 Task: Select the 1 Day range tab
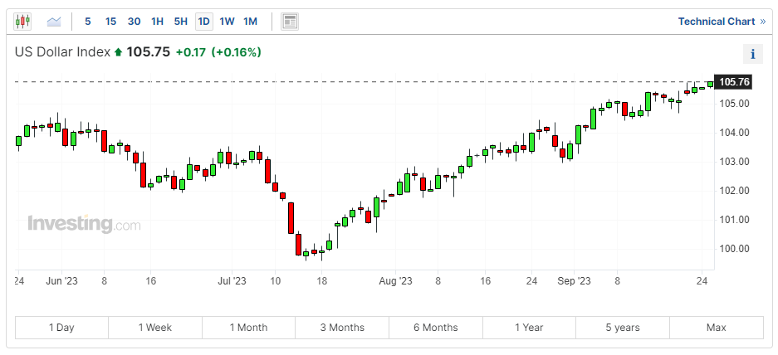(x=61, y=328)
